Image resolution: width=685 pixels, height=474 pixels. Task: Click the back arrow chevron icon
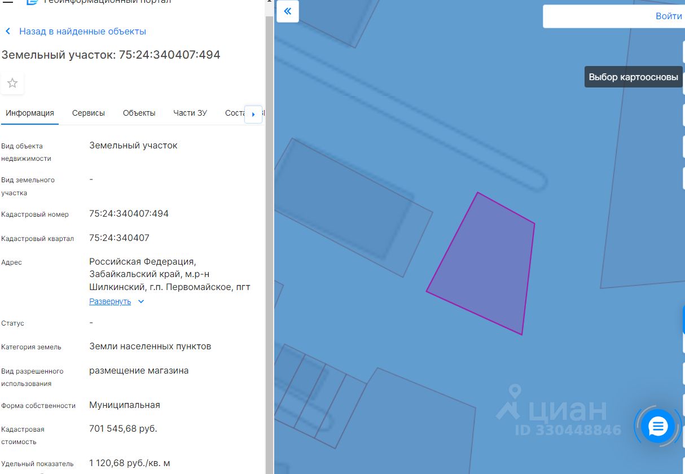[8, 32]
